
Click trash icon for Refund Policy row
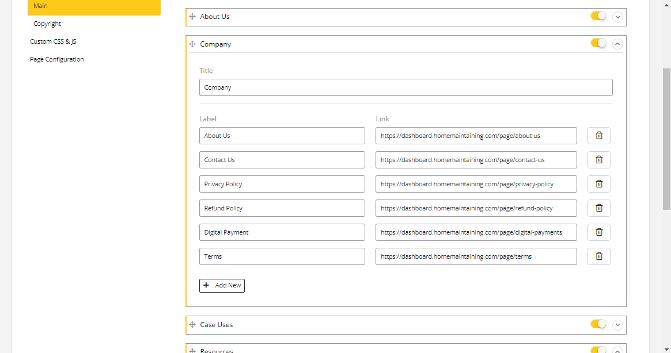598,208
